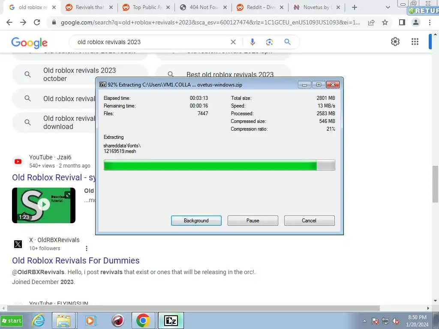Click the 7z icon in dialog title bar
Viewport: 439px width, 329px height.
103,84
